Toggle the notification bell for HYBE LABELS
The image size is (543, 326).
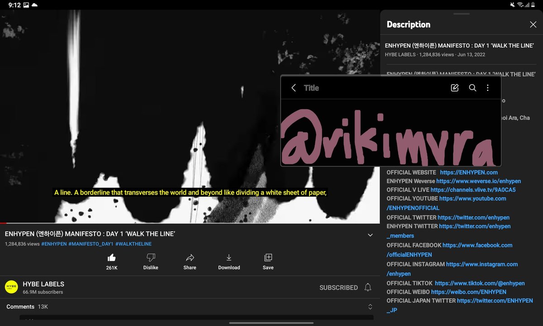pyautogui.click(x=368, y=288)
